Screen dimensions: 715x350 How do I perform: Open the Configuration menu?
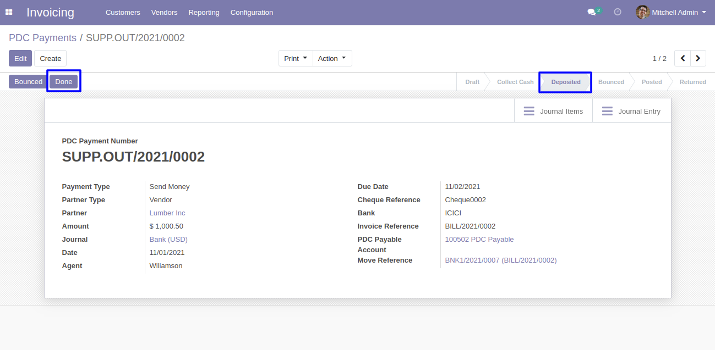pyautogui.click(x=252, y=12)
